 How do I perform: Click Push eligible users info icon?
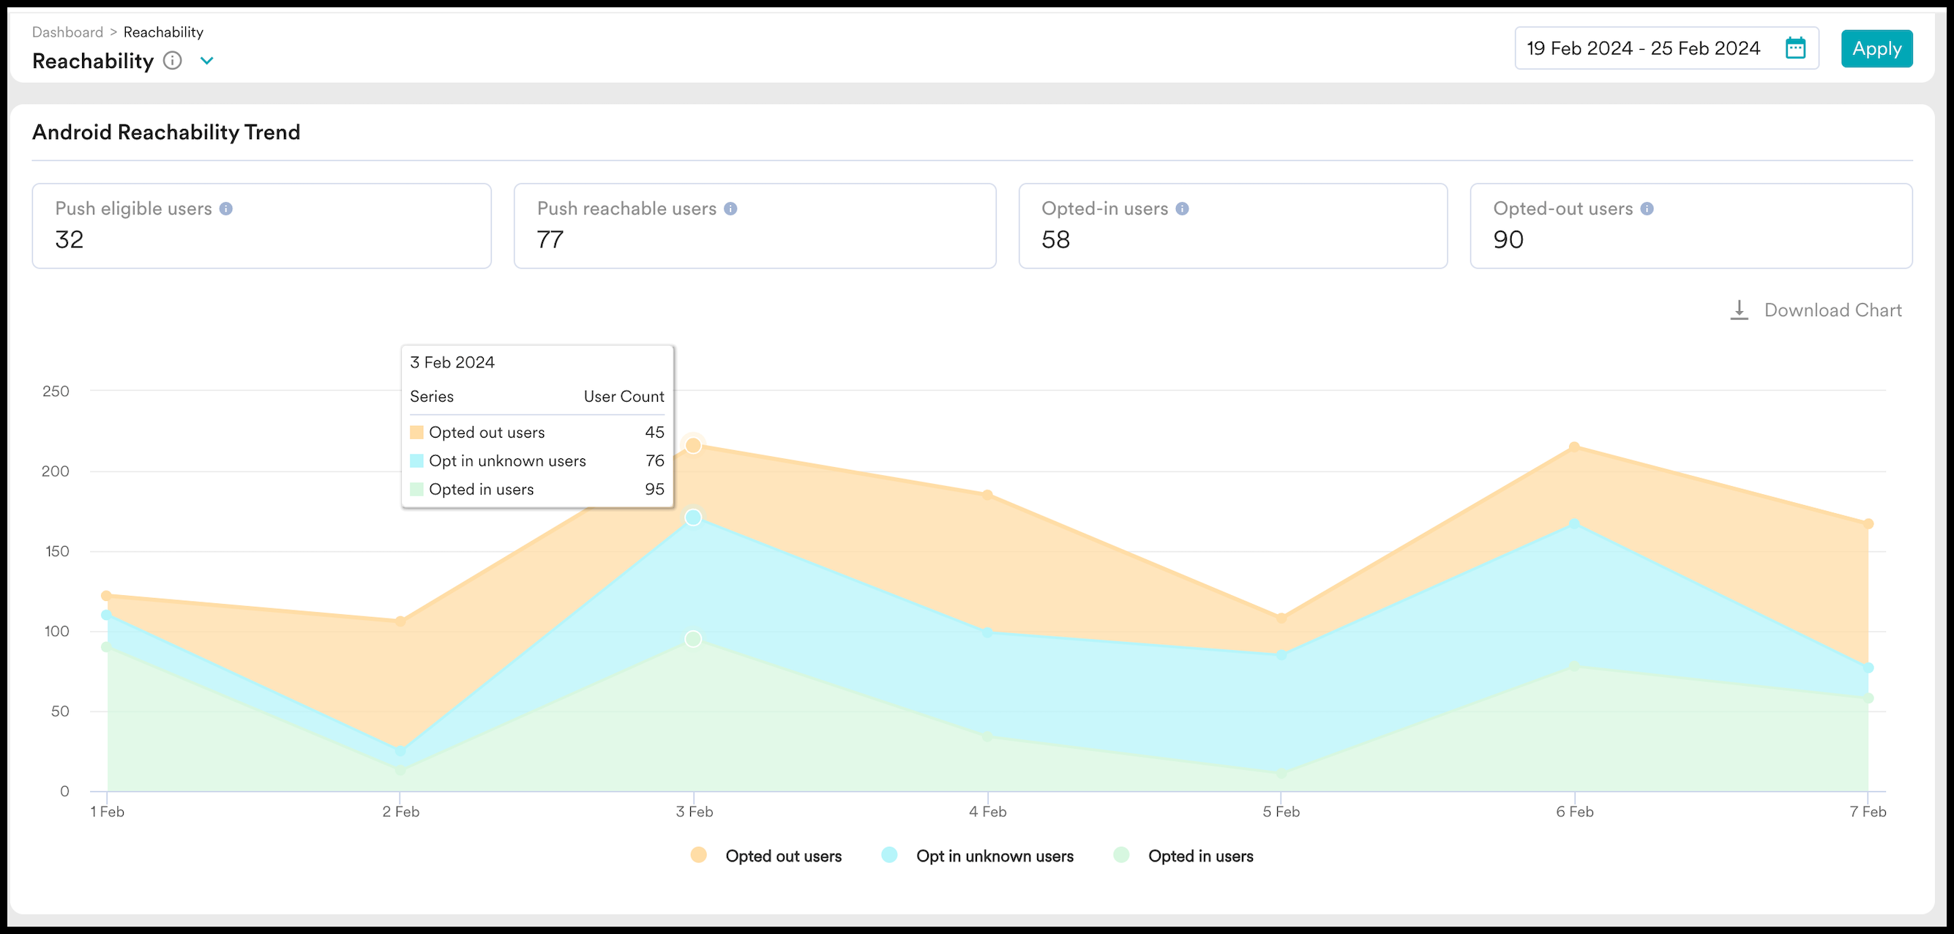[226, 209]
